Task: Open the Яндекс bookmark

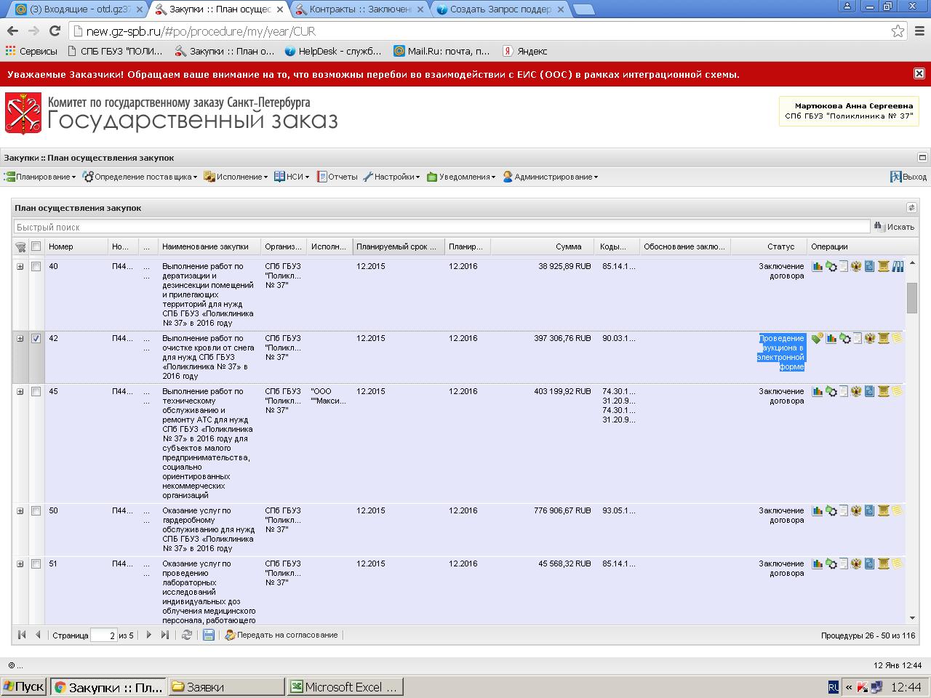Action: [x=524, y=51]
